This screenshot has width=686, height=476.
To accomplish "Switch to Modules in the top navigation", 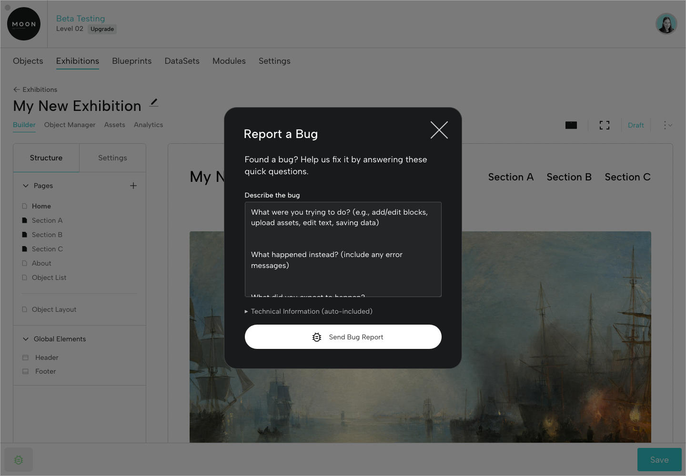I will pyautogui.click(x=229, y=61).
